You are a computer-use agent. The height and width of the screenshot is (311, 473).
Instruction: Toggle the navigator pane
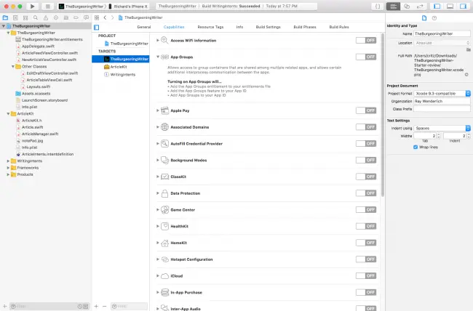pos(437,7)
